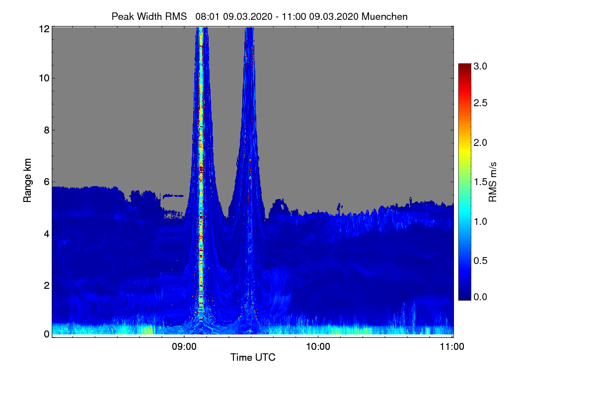Click the range axis label '2'
The image size is (596, 397).
tap(46, 285)
